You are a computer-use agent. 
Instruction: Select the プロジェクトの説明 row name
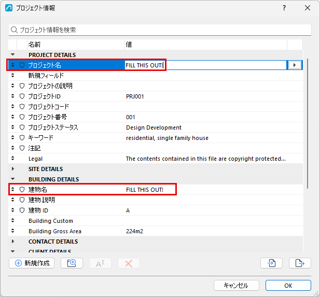50,86
